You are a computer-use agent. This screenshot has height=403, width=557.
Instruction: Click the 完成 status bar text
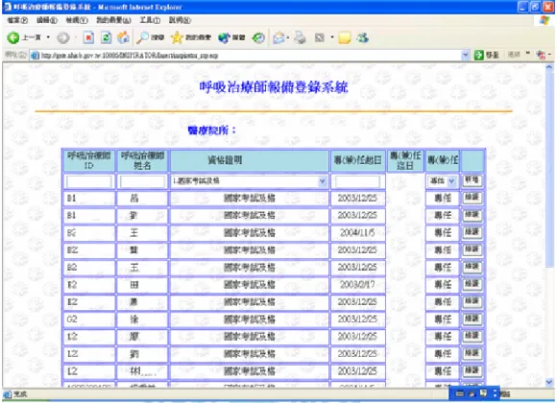click(20, 394)
